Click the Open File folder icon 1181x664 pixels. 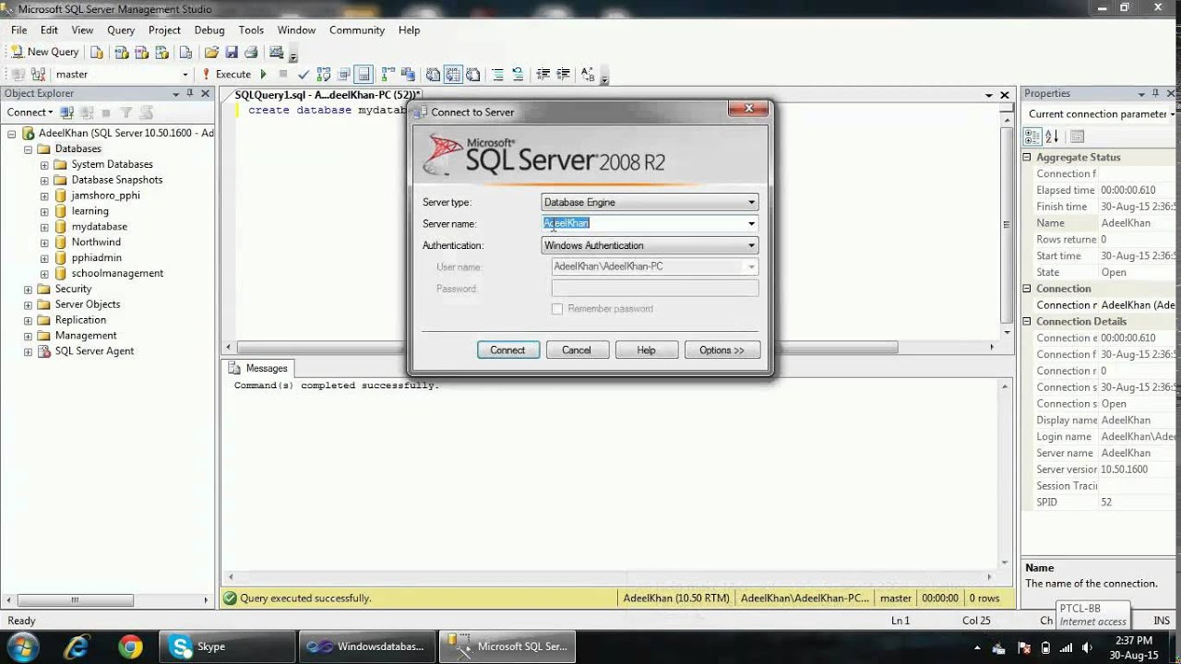click(210, 52)
